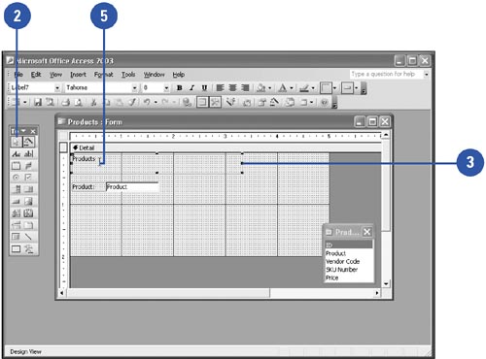Select Price in the field list
The height and width of the screenshot is (359, 486).
coord(349,277)
